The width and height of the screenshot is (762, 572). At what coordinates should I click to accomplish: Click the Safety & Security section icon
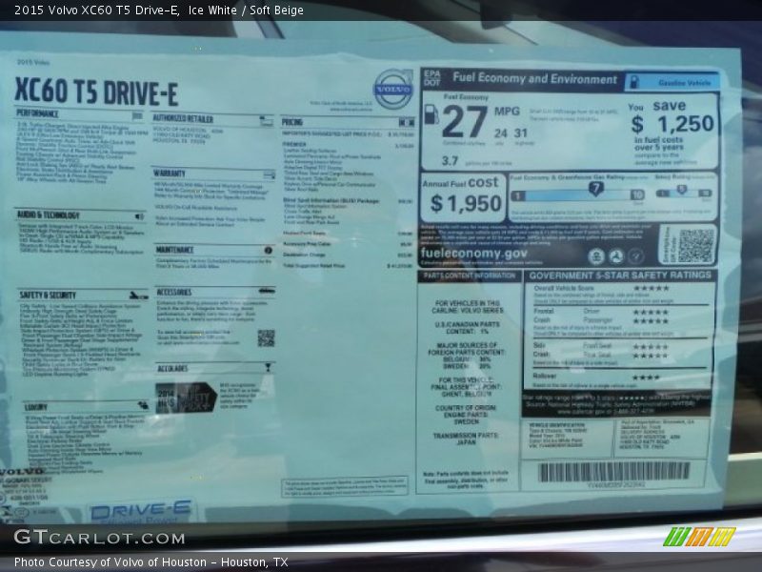pyautogui.click(x=138, y=296)
